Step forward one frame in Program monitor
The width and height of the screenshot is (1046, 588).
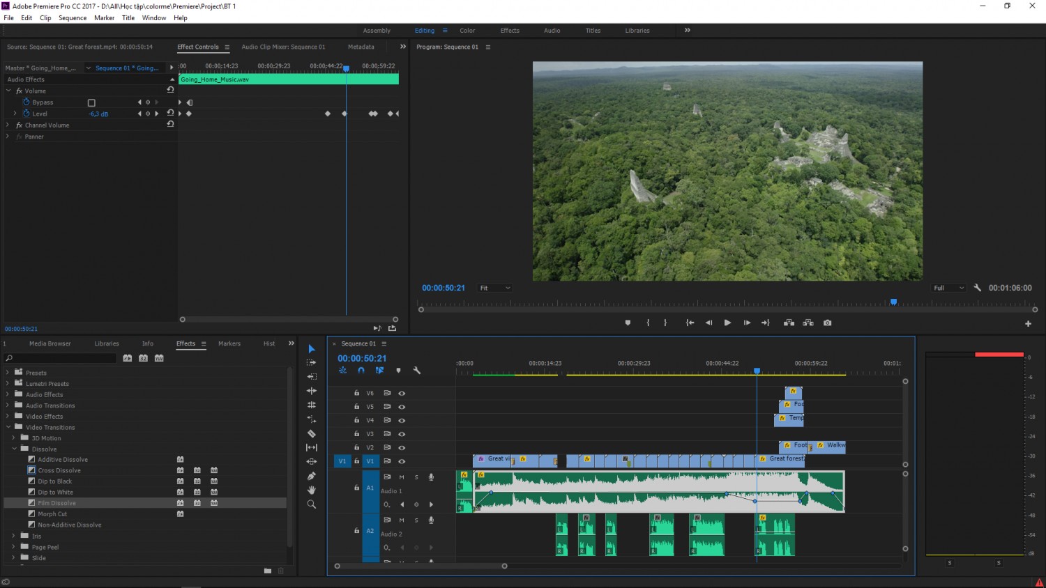(x=747, y=323)
